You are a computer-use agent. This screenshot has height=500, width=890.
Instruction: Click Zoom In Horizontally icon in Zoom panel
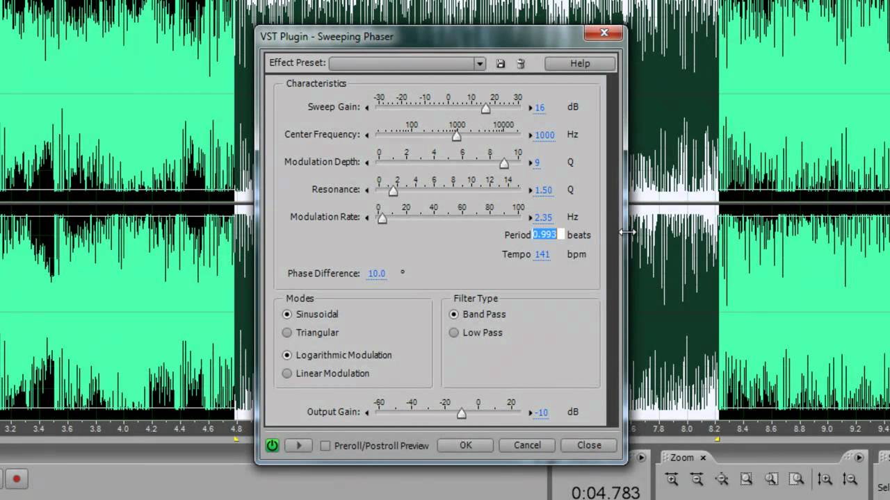(672, 478)
